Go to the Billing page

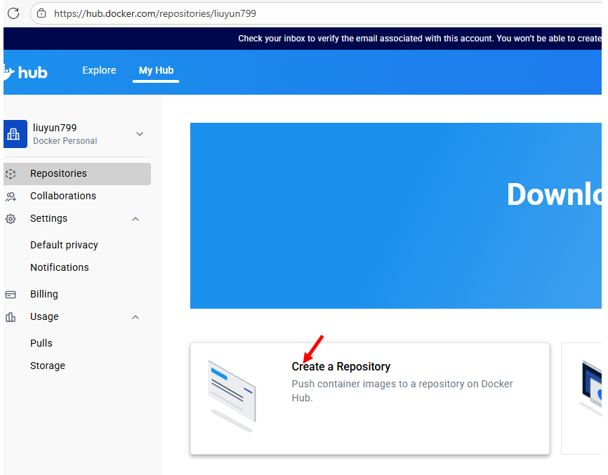point(44,294)
